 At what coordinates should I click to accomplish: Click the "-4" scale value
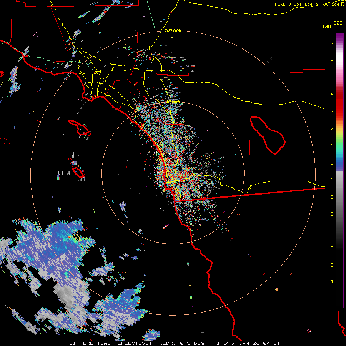(x=330, y=231)
